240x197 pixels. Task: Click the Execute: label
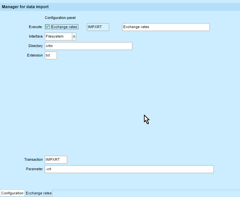pyautogui.click(x=36, y=27)
